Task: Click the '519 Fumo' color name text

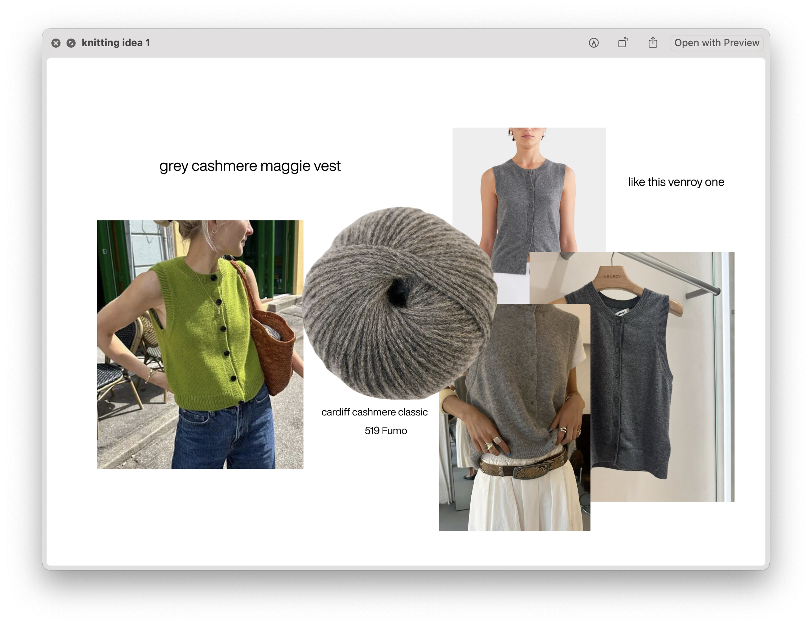Action: [386, 431]
